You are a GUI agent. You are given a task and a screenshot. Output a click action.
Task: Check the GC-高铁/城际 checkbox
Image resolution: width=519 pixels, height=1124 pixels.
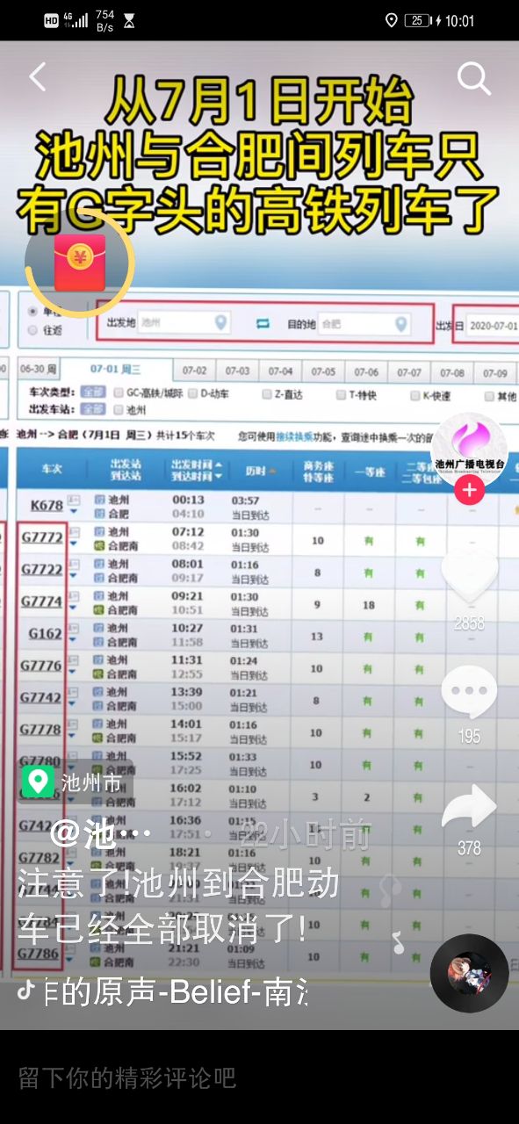pyautogui.click(x=118, y=394)
